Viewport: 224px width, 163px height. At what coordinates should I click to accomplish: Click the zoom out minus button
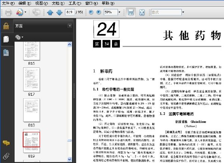point(91,12)
